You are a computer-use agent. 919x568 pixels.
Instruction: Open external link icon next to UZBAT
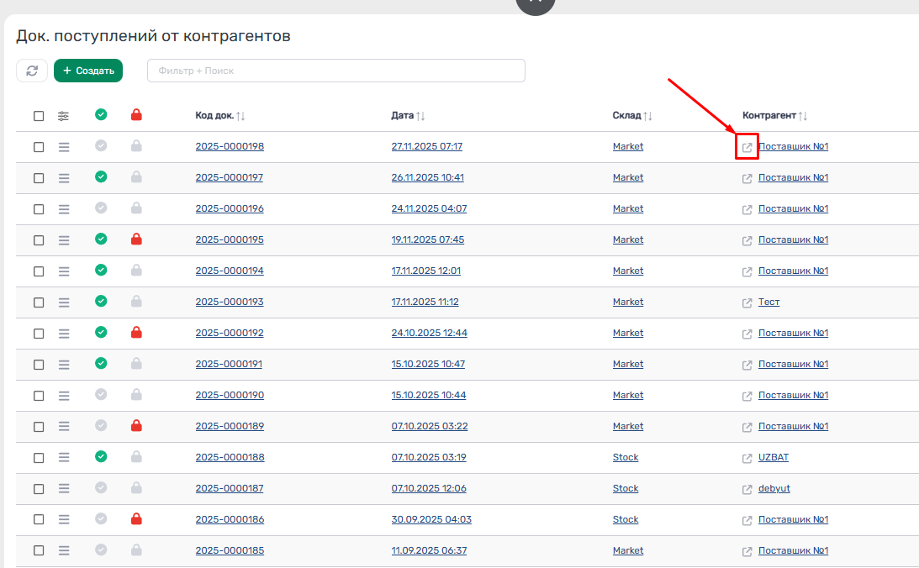(x=747, y=458)
